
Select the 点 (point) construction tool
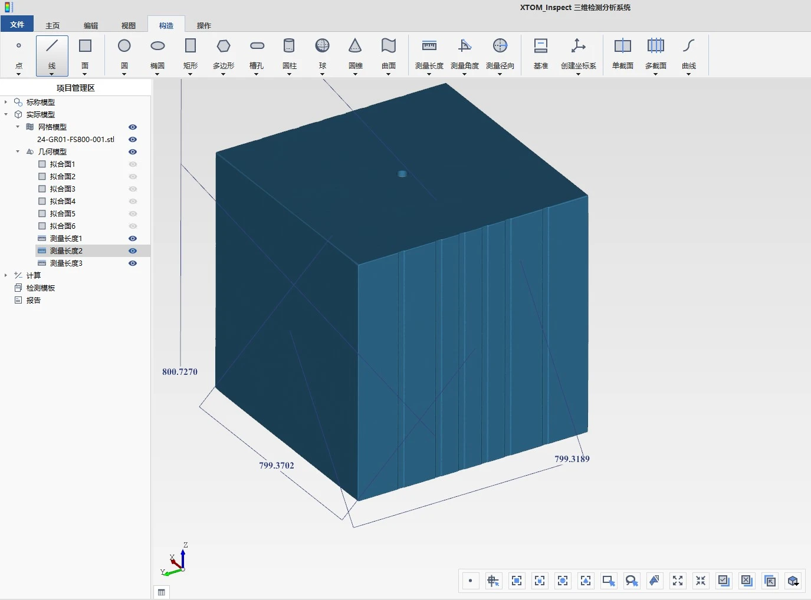click(x=19, y=54)
